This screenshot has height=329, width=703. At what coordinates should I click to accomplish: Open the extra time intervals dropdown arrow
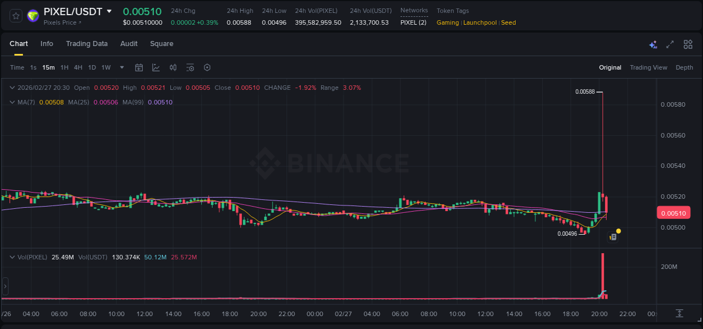tap(121, 67)
